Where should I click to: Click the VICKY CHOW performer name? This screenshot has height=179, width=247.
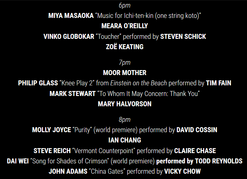[x=183, y=171]
